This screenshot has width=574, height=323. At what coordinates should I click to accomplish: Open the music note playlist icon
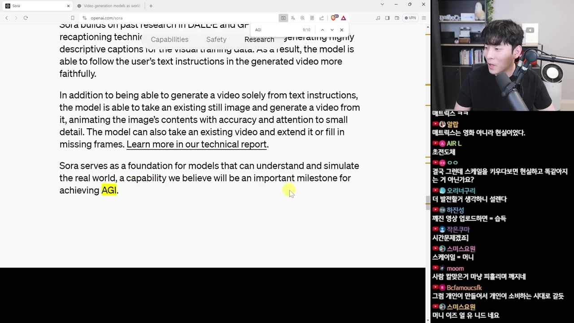pos(378,18)
